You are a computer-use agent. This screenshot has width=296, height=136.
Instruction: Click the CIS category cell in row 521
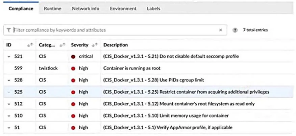tap(43, 56)
